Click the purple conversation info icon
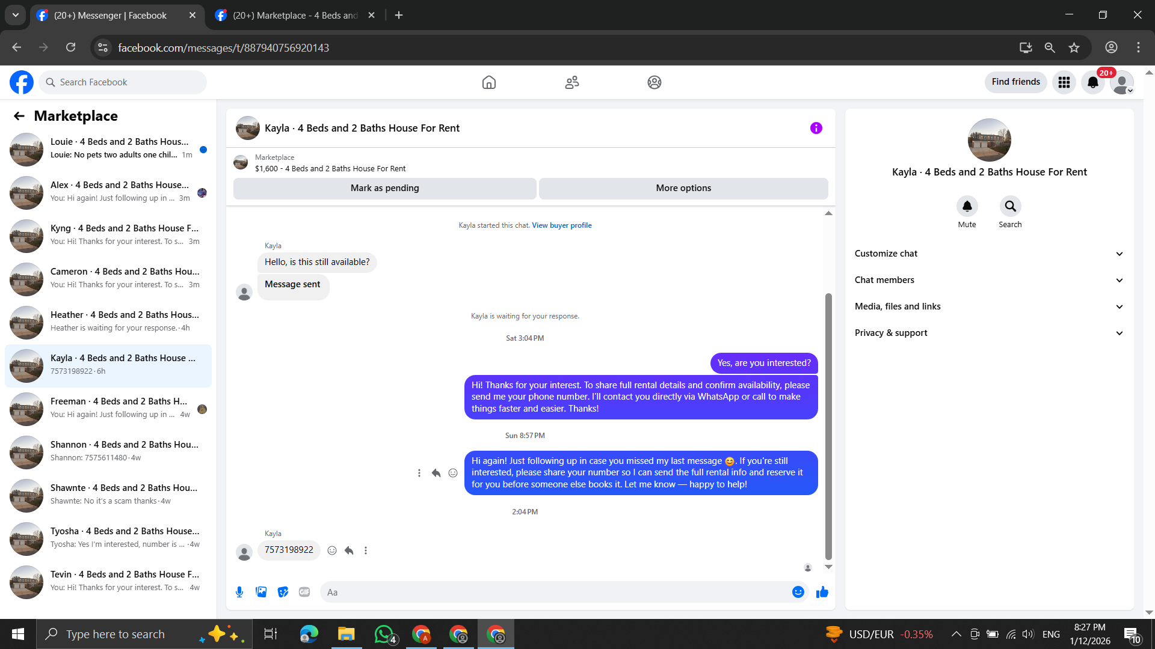 816,128
